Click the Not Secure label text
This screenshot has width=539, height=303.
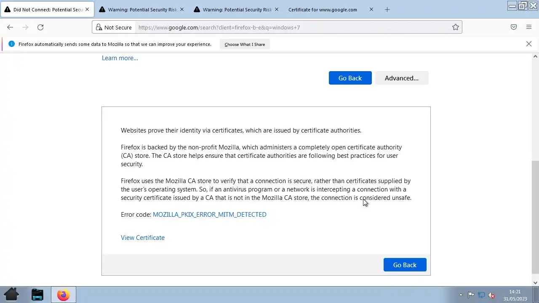pyautogui.click(x=118, y=27)
